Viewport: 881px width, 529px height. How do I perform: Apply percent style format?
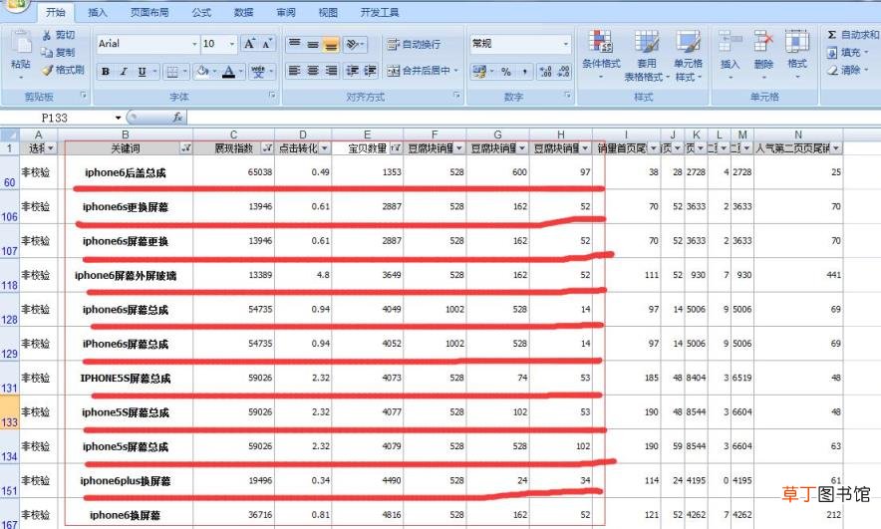point(506,72)
